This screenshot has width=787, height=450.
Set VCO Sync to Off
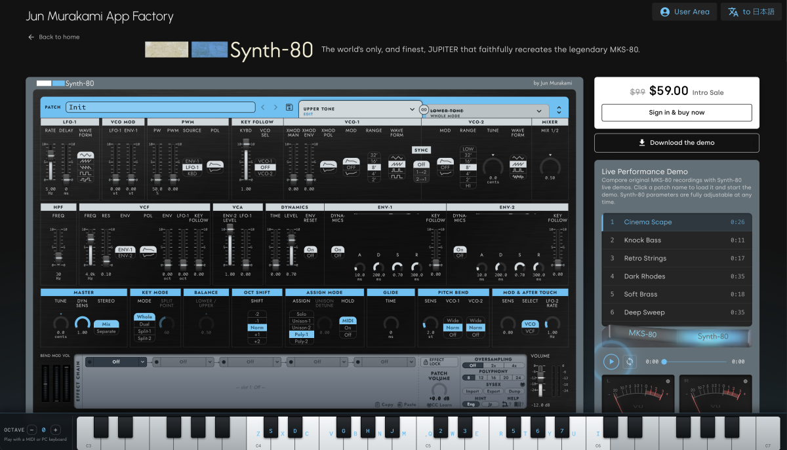[422, 164]
